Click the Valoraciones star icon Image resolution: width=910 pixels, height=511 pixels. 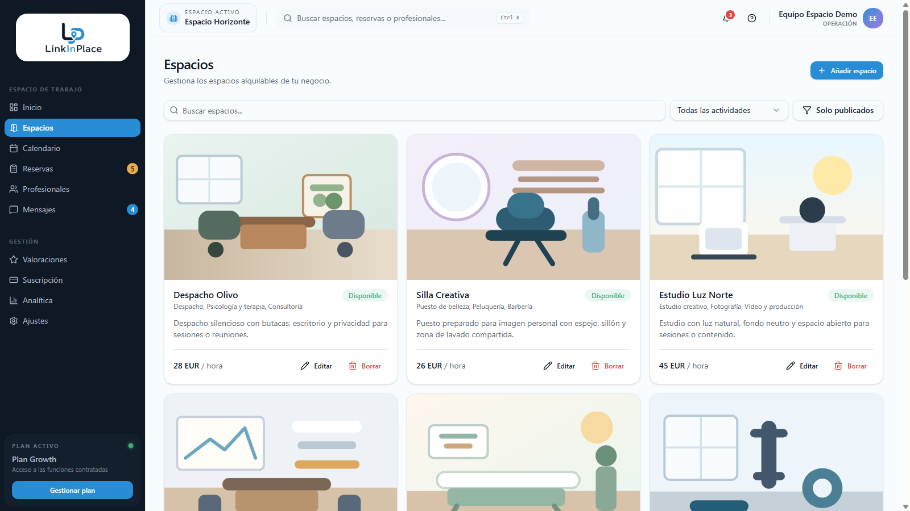[14, 259]
